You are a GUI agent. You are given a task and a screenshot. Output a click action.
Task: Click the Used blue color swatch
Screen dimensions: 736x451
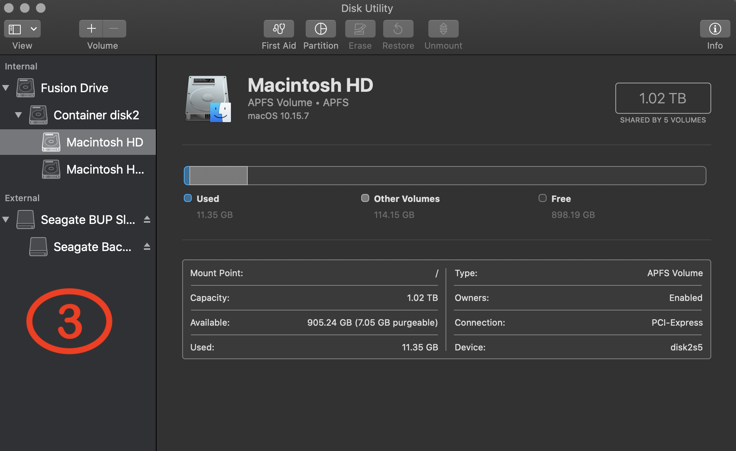[x=188, y=198]
